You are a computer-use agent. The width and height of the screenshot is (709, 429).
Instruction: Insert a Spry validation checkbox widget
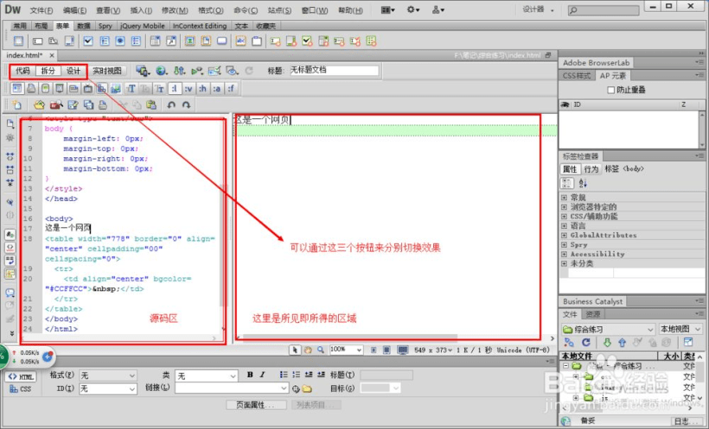point(307,41)
